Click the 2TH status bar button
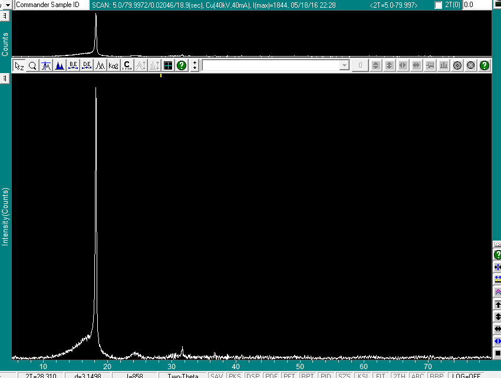 click(x=399, y=376)
